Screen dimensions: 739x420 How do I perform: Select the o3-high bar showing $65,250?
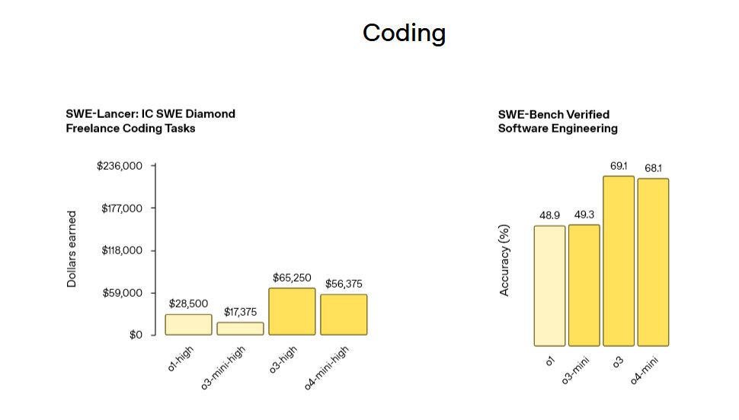292,311
